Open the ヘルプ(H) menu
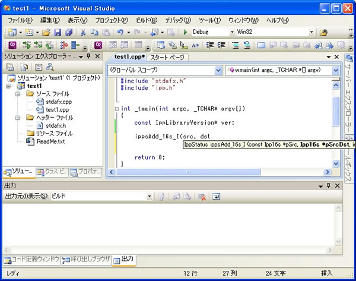356x281 pixels. point(278,20)
